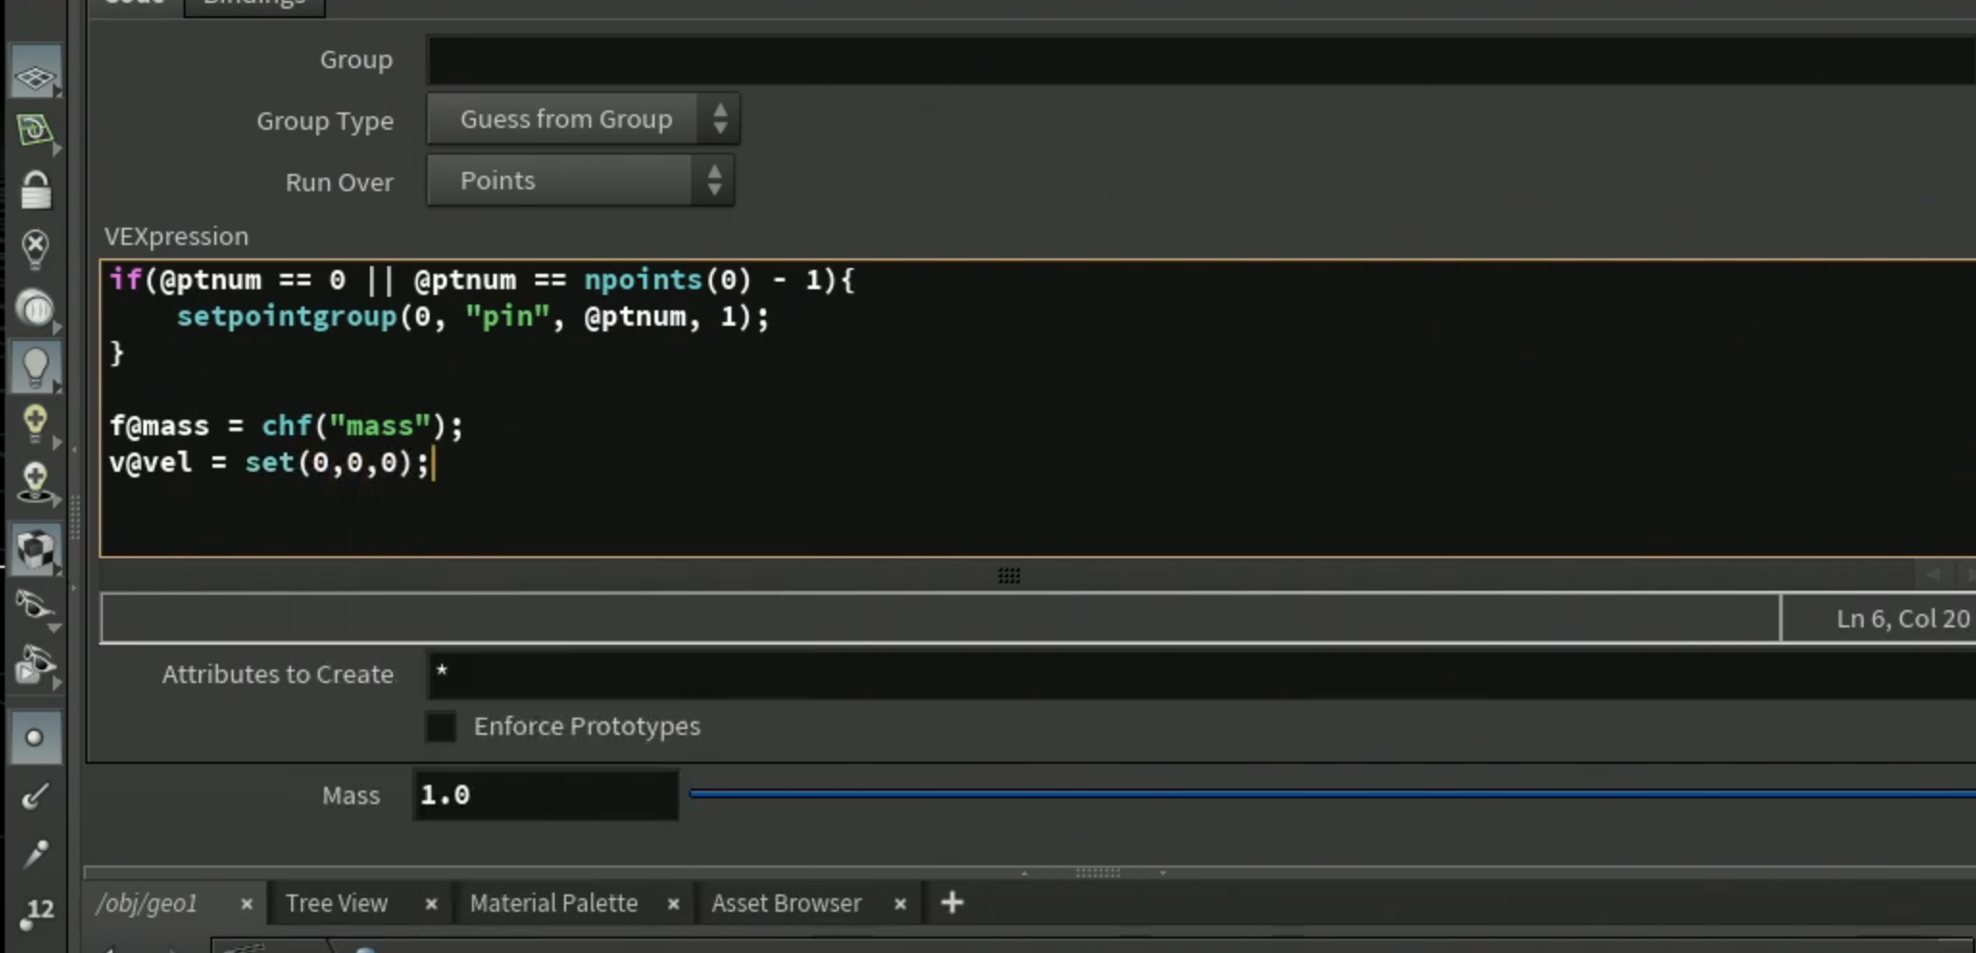The image size is (1976, 953).
Task: Click on the Mass slider track
Action: (1332, 794)
